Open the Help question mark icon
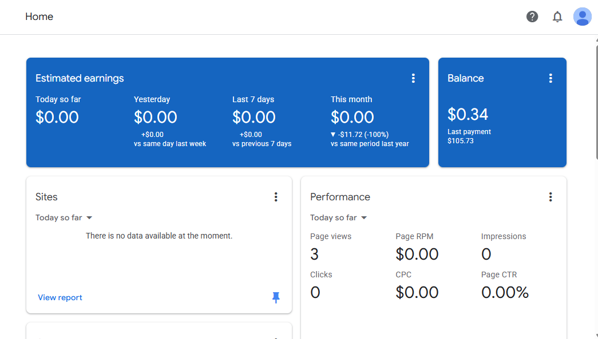The width and height of the screenshot is (598, 339). click(532, 17)
